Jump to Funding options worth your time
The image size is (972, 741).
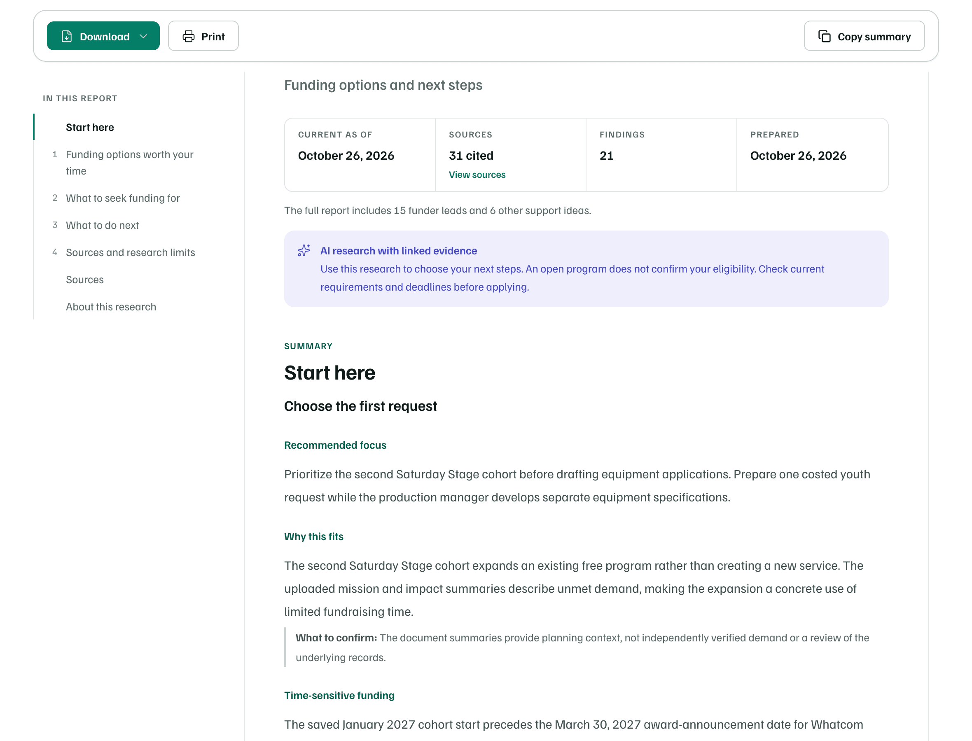tap(129, 162)
